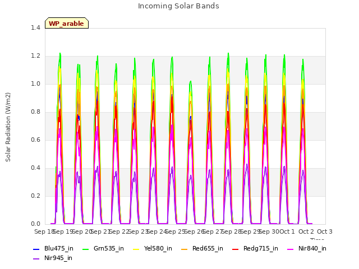This screenshot has width=359, height=269.
Task: Click the Oct 3 x-axis tick label
Action: 325,231
